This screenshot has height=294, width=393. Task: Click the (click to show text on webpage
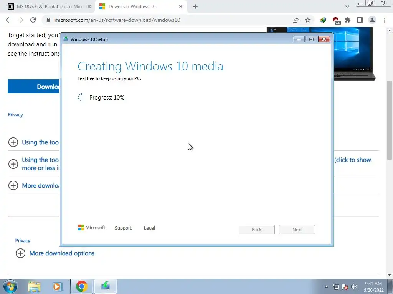pos(353,160)
